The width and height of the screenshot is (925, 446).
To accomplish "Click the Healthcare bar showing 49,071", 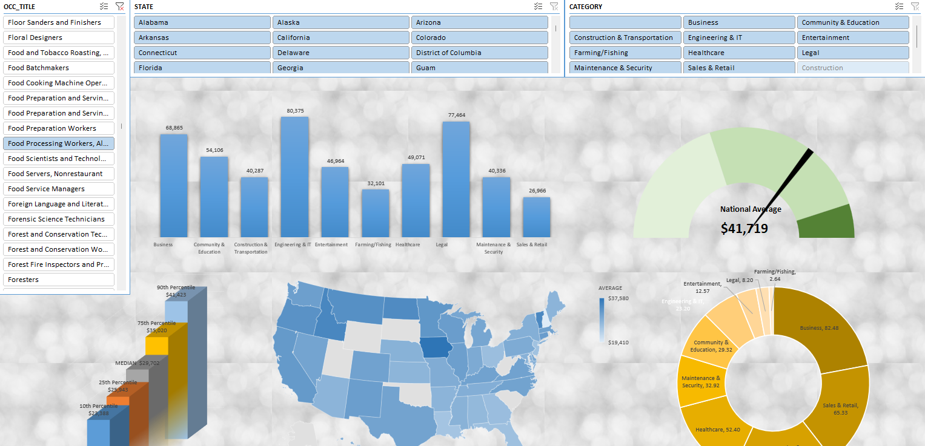I will 416,200.
